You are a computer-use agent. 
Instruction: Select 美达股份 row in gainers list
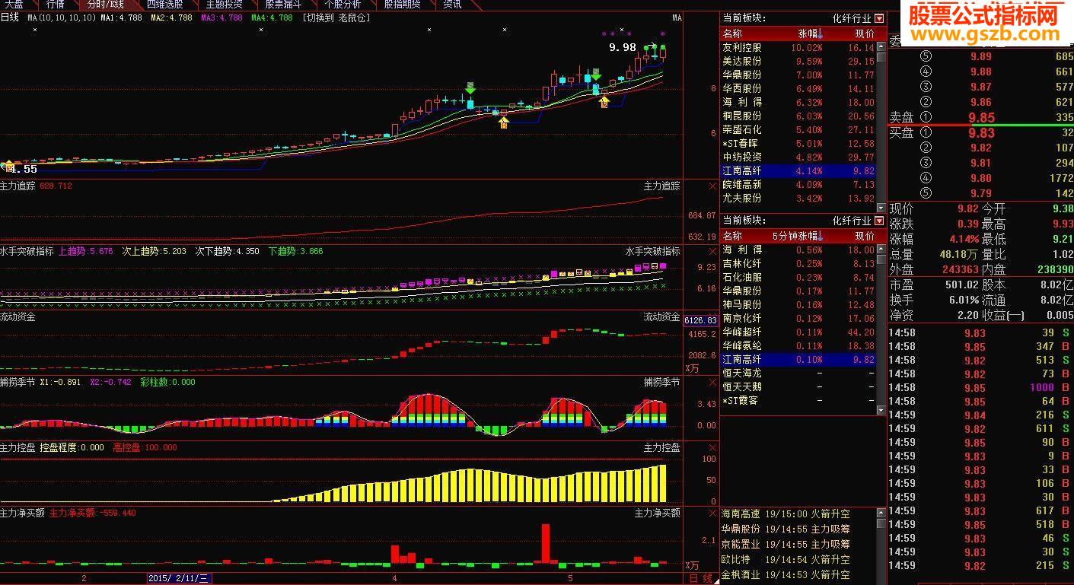(798, 61)
